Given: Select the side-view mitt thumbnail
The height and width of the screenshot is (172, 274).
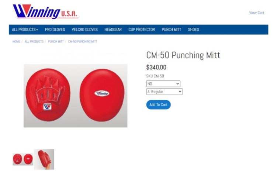Looking at the screenshot, I should click(x=44, y=159).
